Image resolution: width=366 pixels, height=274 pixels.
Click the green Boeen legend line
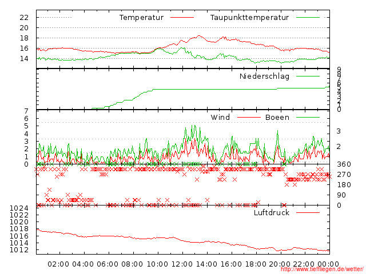coord(308,117)
